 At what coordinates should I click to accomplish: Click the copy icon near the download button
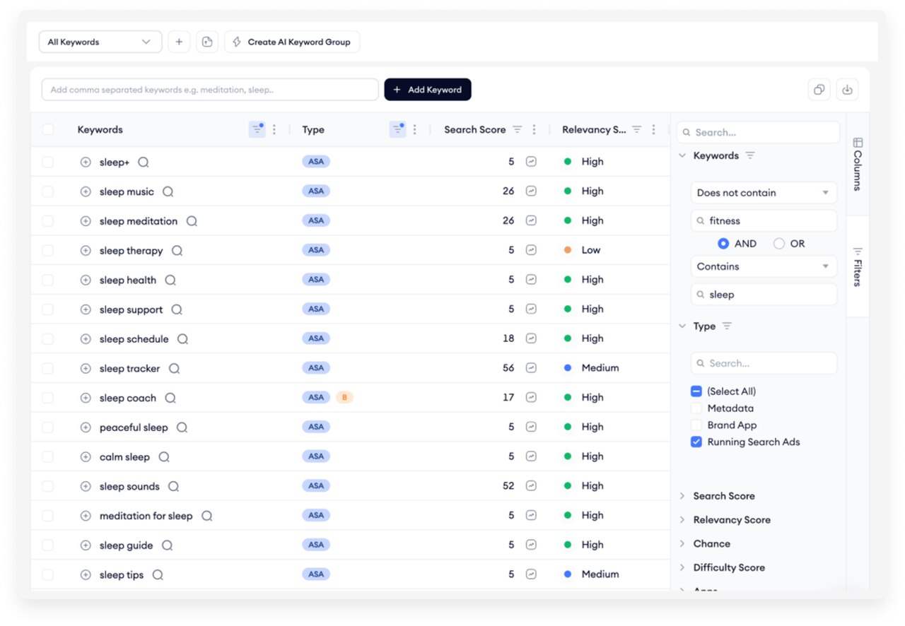tap(819, 90)
